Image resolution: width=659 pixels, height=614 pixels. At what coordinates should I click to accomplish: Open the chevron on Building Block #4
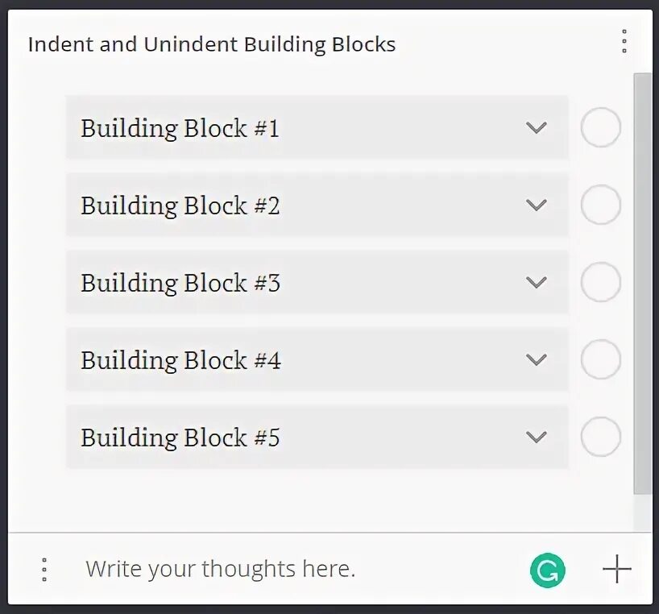click(x=536, y=360)
